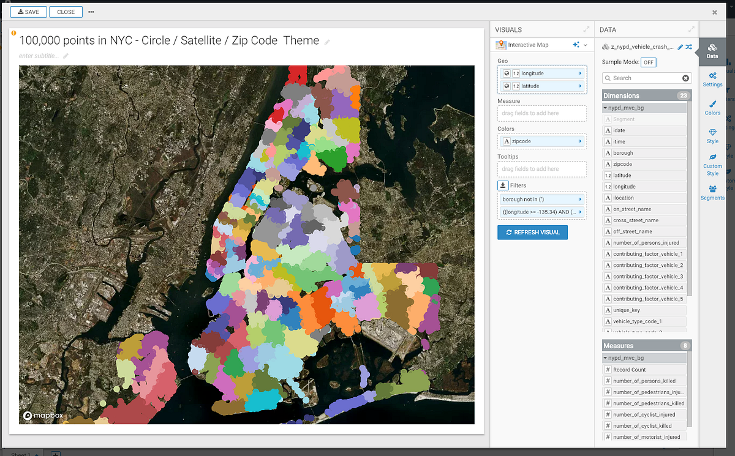735x456 pixels.
Task: Select the number_of_persons_injured dimension
Action: pyautogui.click(x=644, y=243)
